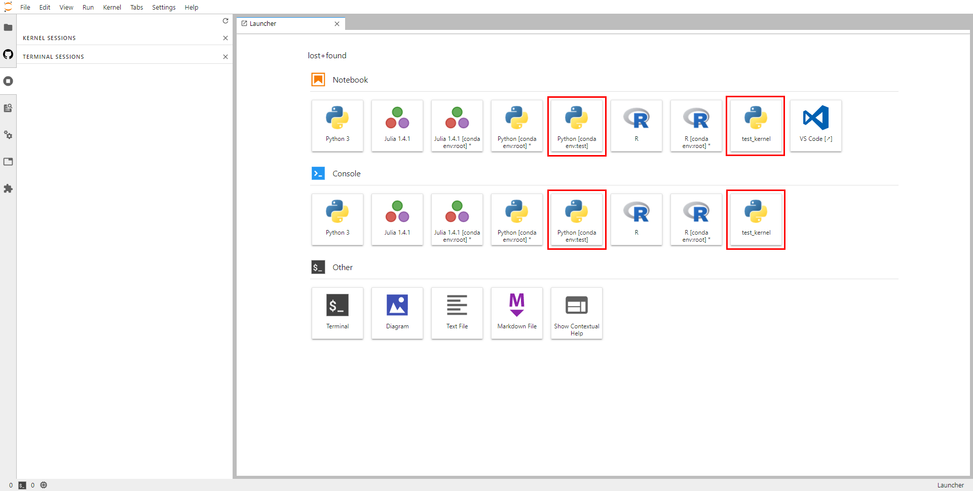Viewport: 973px width, 491px height.
Task: Start R console
Action: 637,219
